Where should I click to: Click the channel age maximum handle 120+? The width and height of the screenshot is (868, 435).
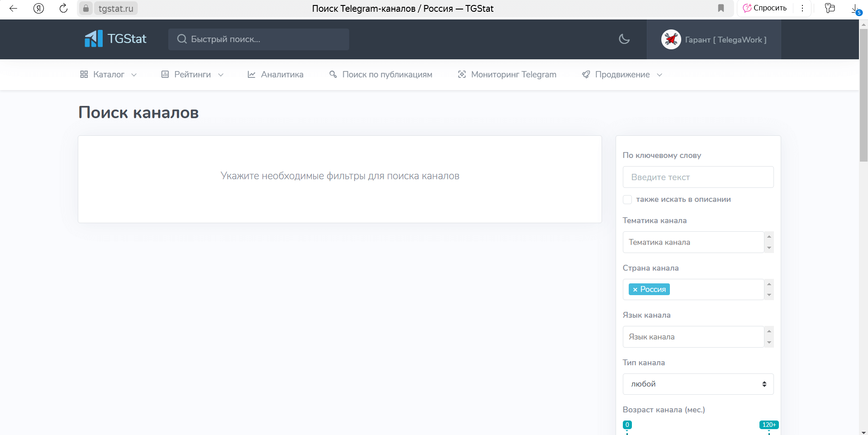click(769, 425)
